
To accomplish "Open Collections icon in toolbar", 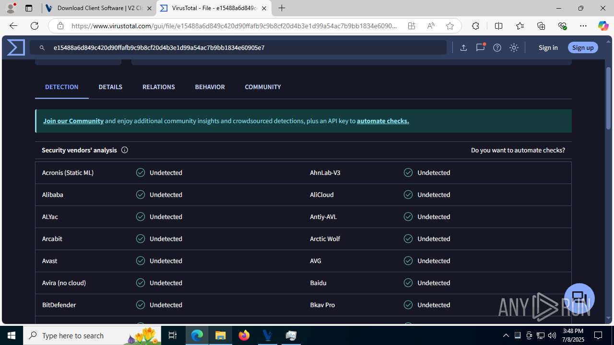I will [x=541, y=26].
